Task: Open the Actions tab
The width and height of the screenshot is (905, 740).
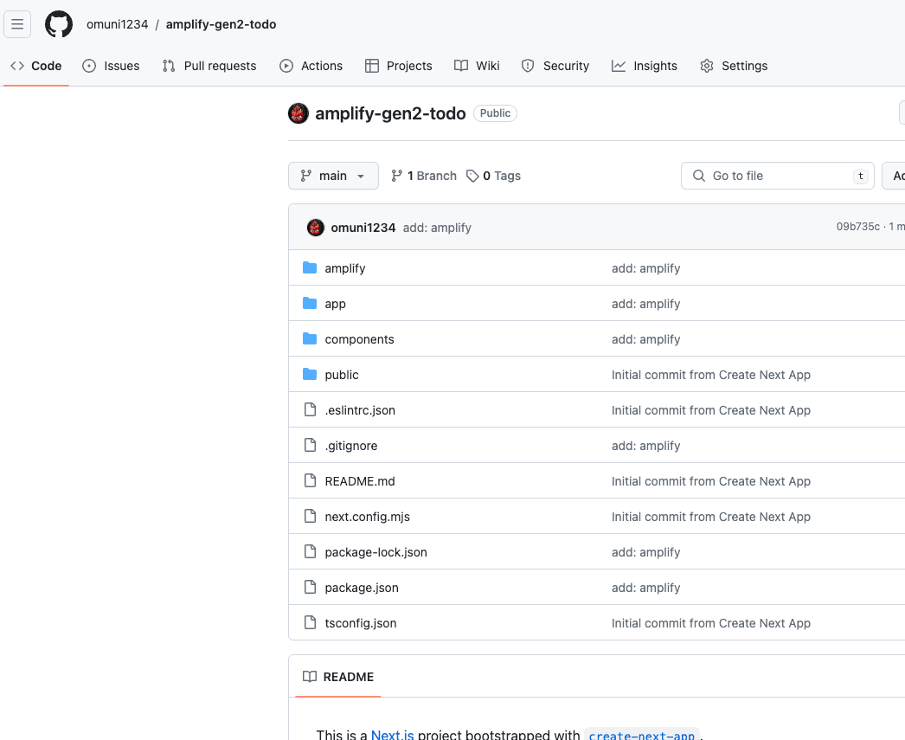Action: click(311, 66)
